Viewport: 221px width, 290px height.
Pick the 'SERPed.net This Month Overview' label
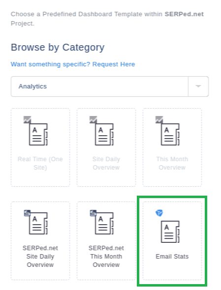pos(106,257)
